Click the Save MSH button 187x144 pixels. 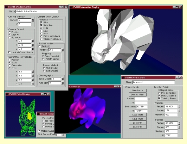tap(138, 119)
